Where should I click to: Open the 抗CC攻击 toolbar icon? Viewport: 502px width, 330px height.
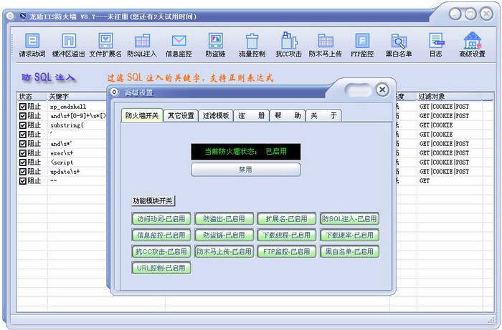pyautogui.click(x=289, y=45)
